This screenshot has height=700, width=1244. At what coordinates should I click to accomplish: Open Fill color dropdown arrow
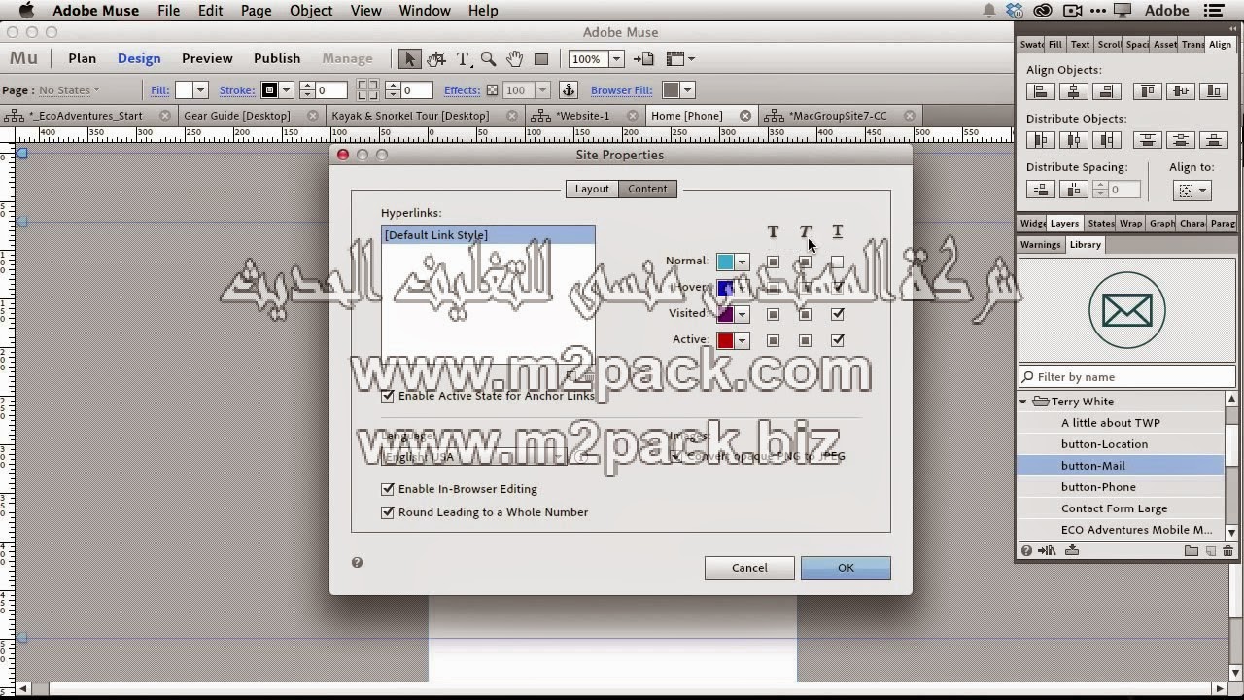[200, 90]
